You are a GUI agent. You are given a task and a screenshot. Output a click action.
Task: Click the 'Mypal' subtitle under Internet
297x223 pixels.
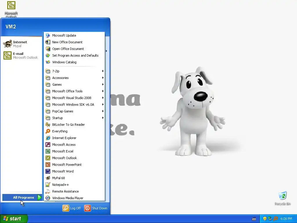(x=17, y=46)
